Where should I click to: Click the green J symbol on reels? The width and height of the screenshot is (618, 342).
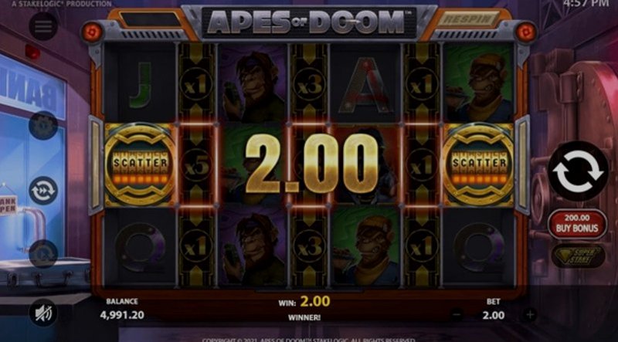[x=141, y=85]
